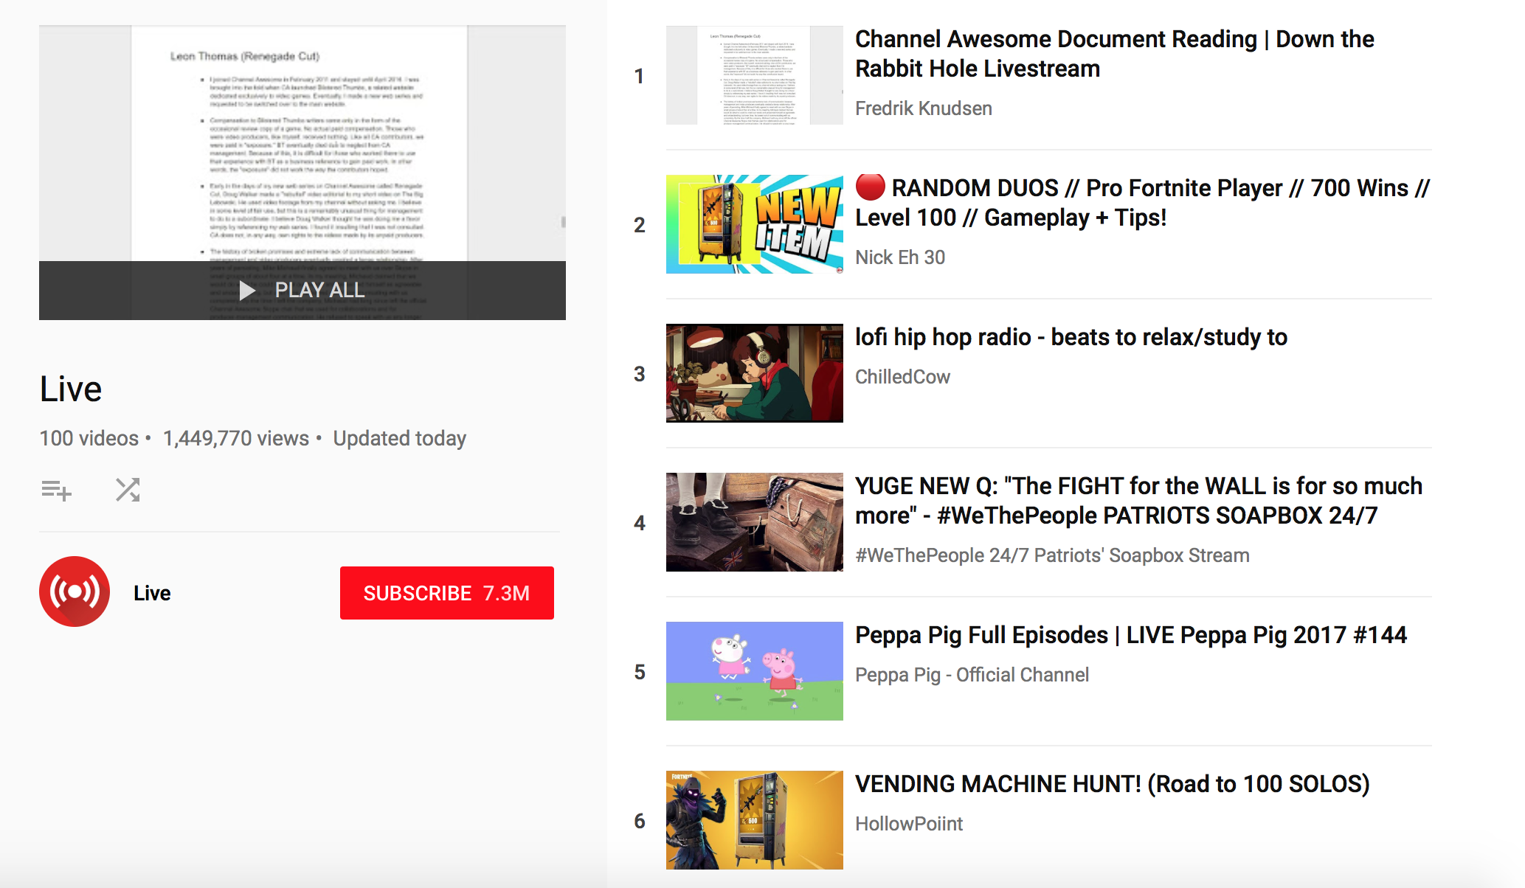
Task: Visit HollowPoiint channel link
Action: (x=908, y=824)
